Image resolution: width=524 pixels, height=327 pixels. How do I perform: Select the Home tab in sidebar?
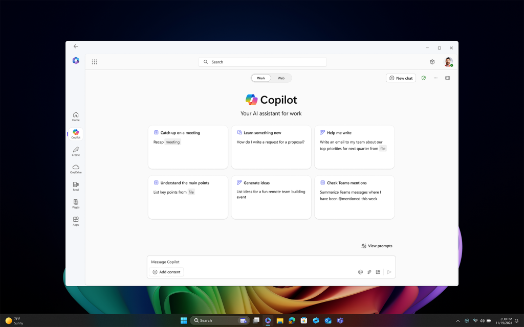[75, 115]
